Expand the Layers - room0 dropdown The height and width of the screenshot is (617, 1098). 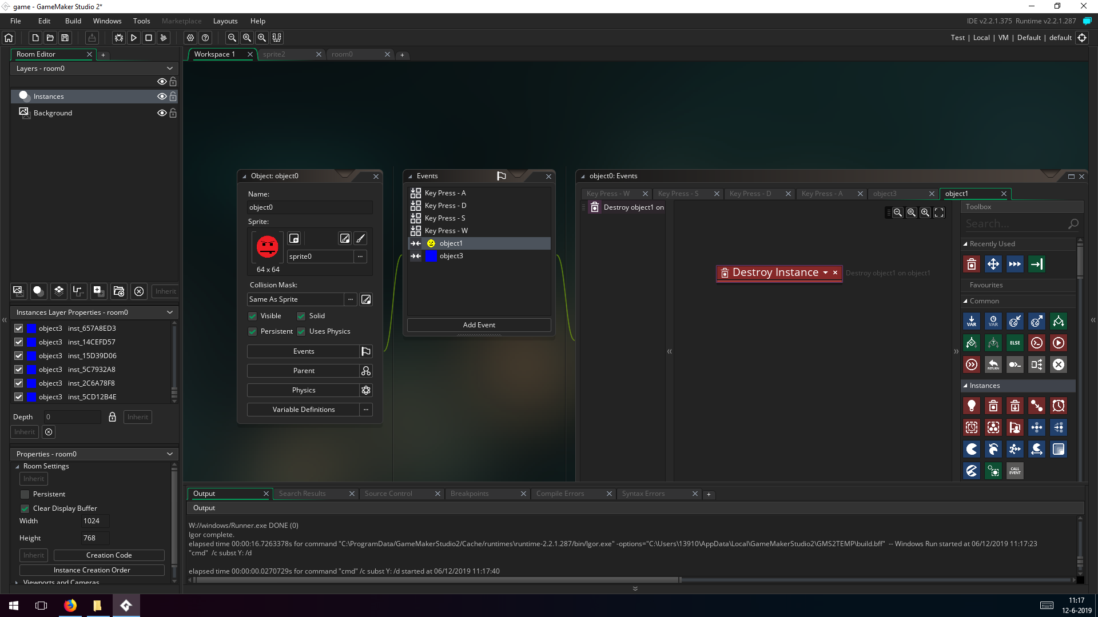pyautogui.click(x=170, y=69)
